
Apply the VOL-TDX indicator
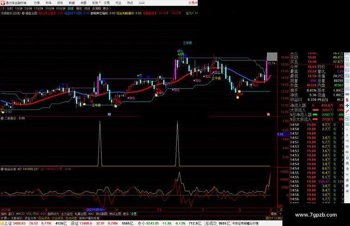tap(32, 214)
